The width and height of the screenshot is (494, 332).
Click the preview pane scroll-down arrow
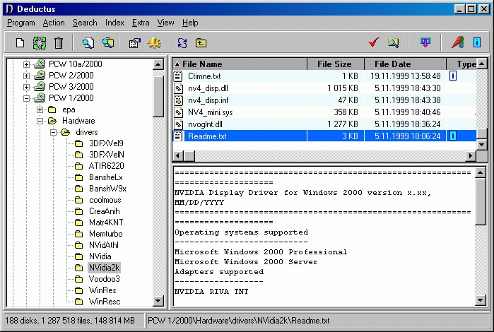click(481, 300)
